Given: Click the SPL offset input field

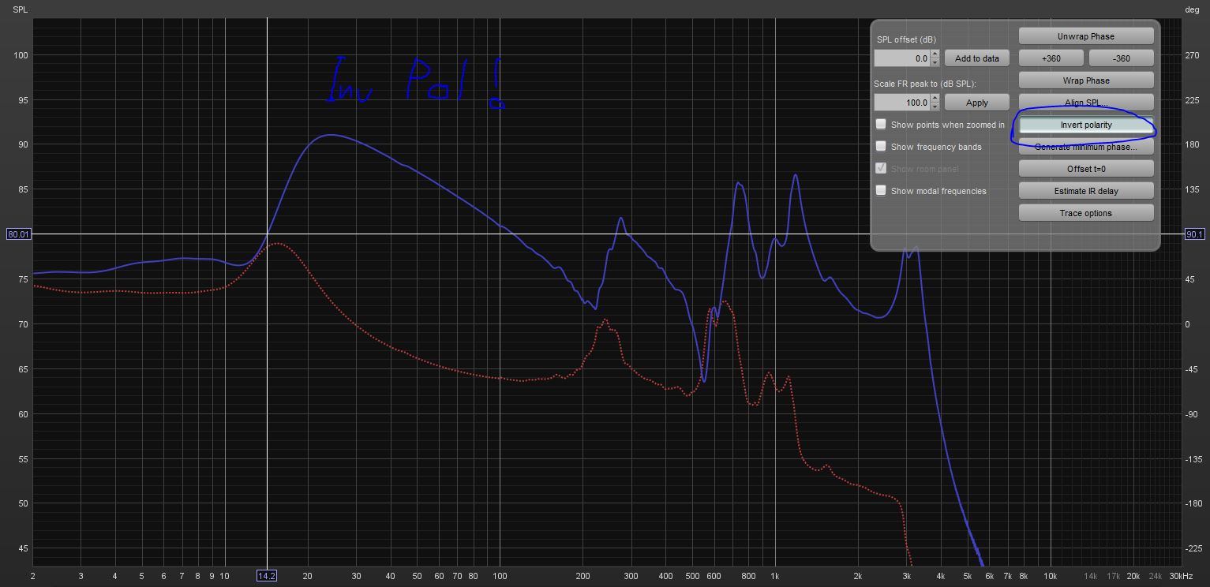Looking at the screenshot, I should click(902, 58).
